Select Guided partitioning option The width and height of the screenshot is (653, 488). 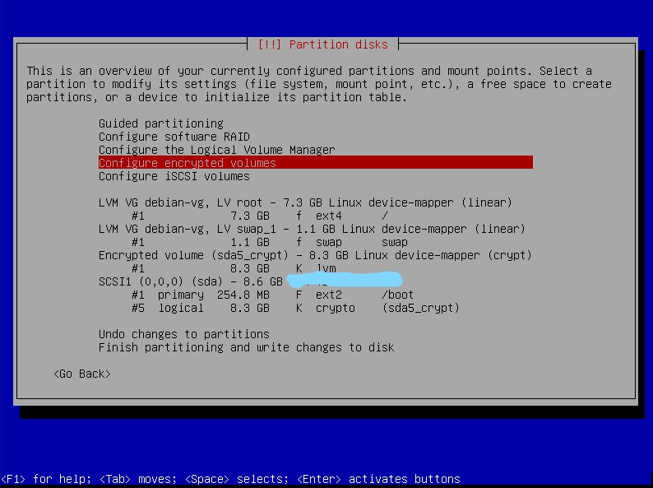160,123
